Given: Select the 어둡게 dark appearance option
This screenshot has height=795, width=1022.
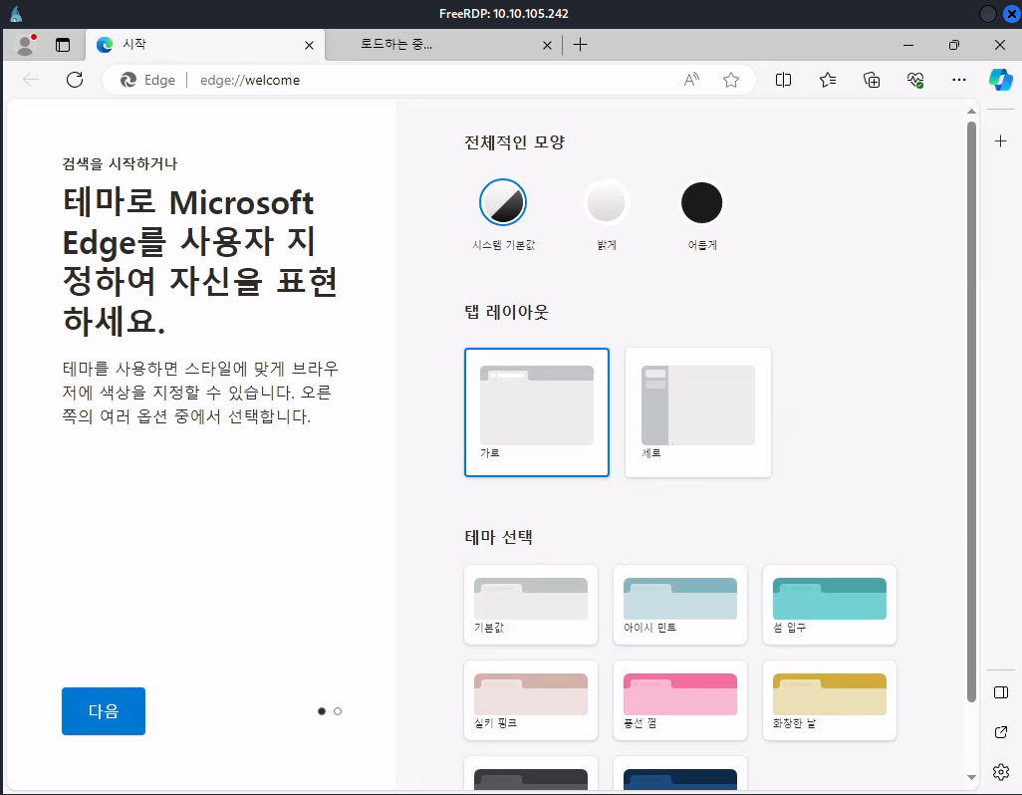Looking at the screenshot, I should (701, 203).
